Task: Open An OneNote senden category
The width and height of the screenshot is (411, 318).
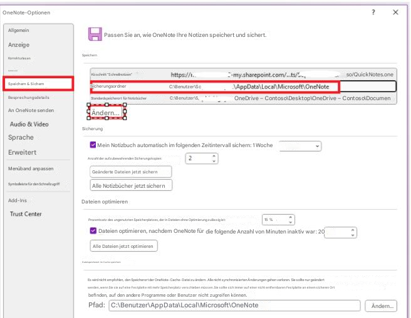Action: [x=31, y=110]
